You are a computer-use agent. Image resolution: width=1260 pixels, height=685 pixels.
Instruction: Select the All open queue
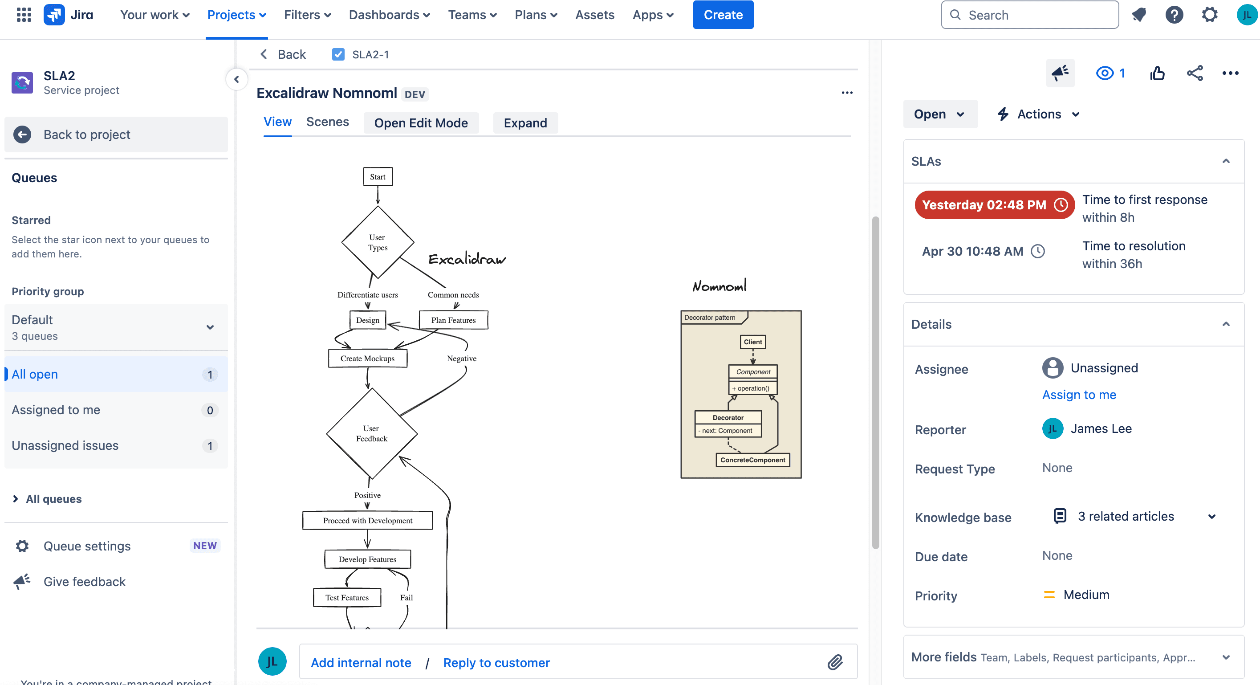116,374
